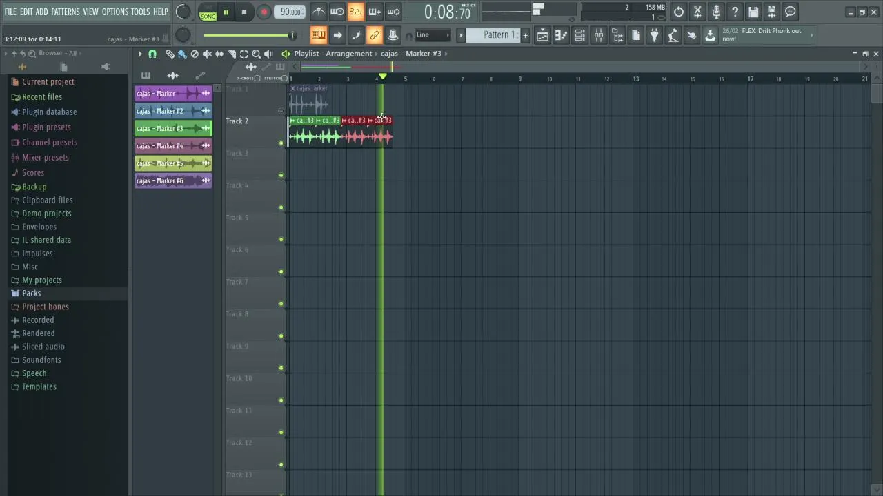This screenshot has height=496, width=883.
Task: Open the OPTIONS menu
Action: tap(115, 12)
